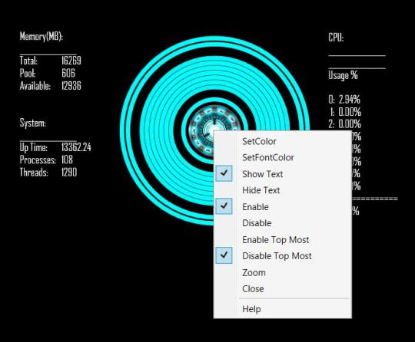Toggle the checkmark beside Show Text

(224, 173)
